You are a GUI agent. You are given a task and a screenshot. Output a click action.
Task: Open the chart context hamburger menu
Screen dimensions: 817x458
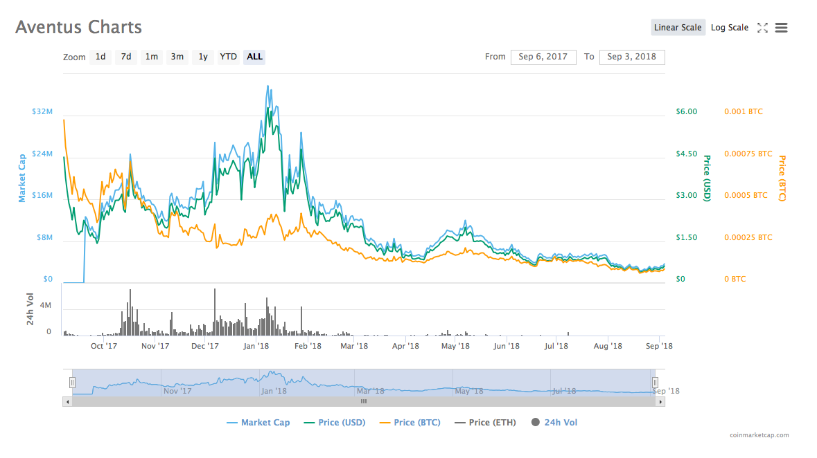(781, 28)
